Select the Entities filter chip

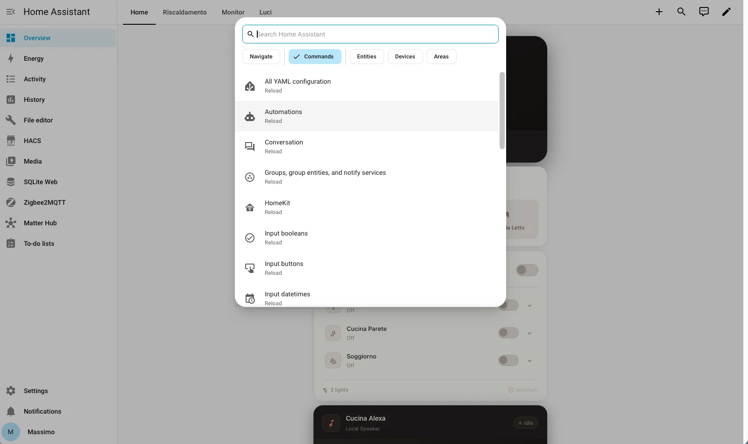[x=367, y=57]
